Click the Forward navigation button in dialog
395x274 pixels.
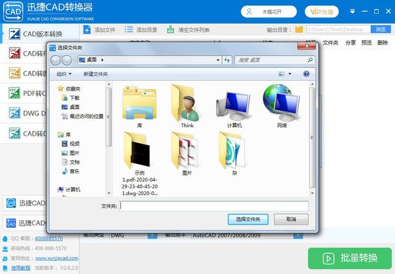point(67,60)
